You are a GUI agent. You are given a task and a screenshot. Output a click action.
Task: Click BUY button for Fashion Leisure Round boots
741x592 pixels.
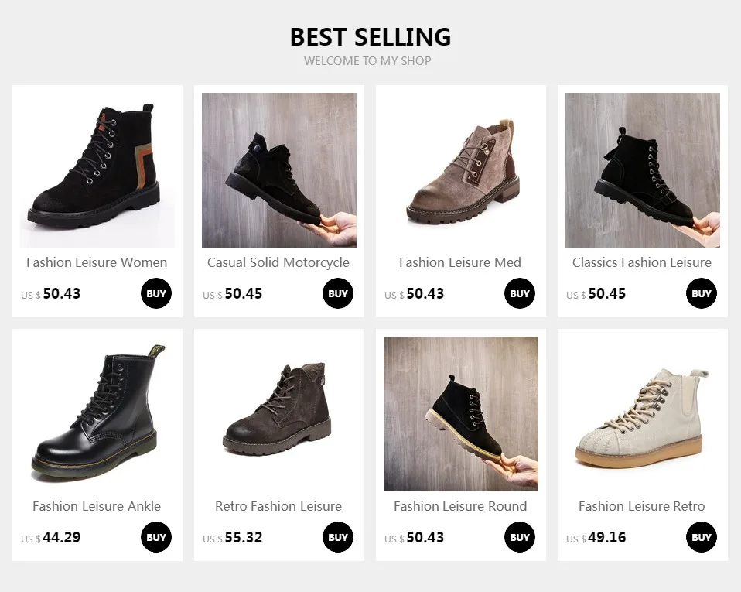click(519, 537)
